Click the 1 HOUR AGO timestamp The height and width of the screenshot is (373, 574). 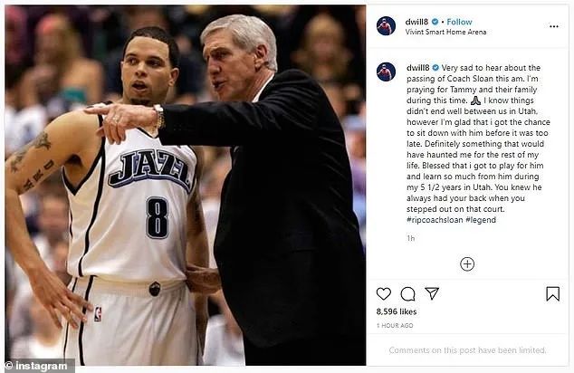395,325
